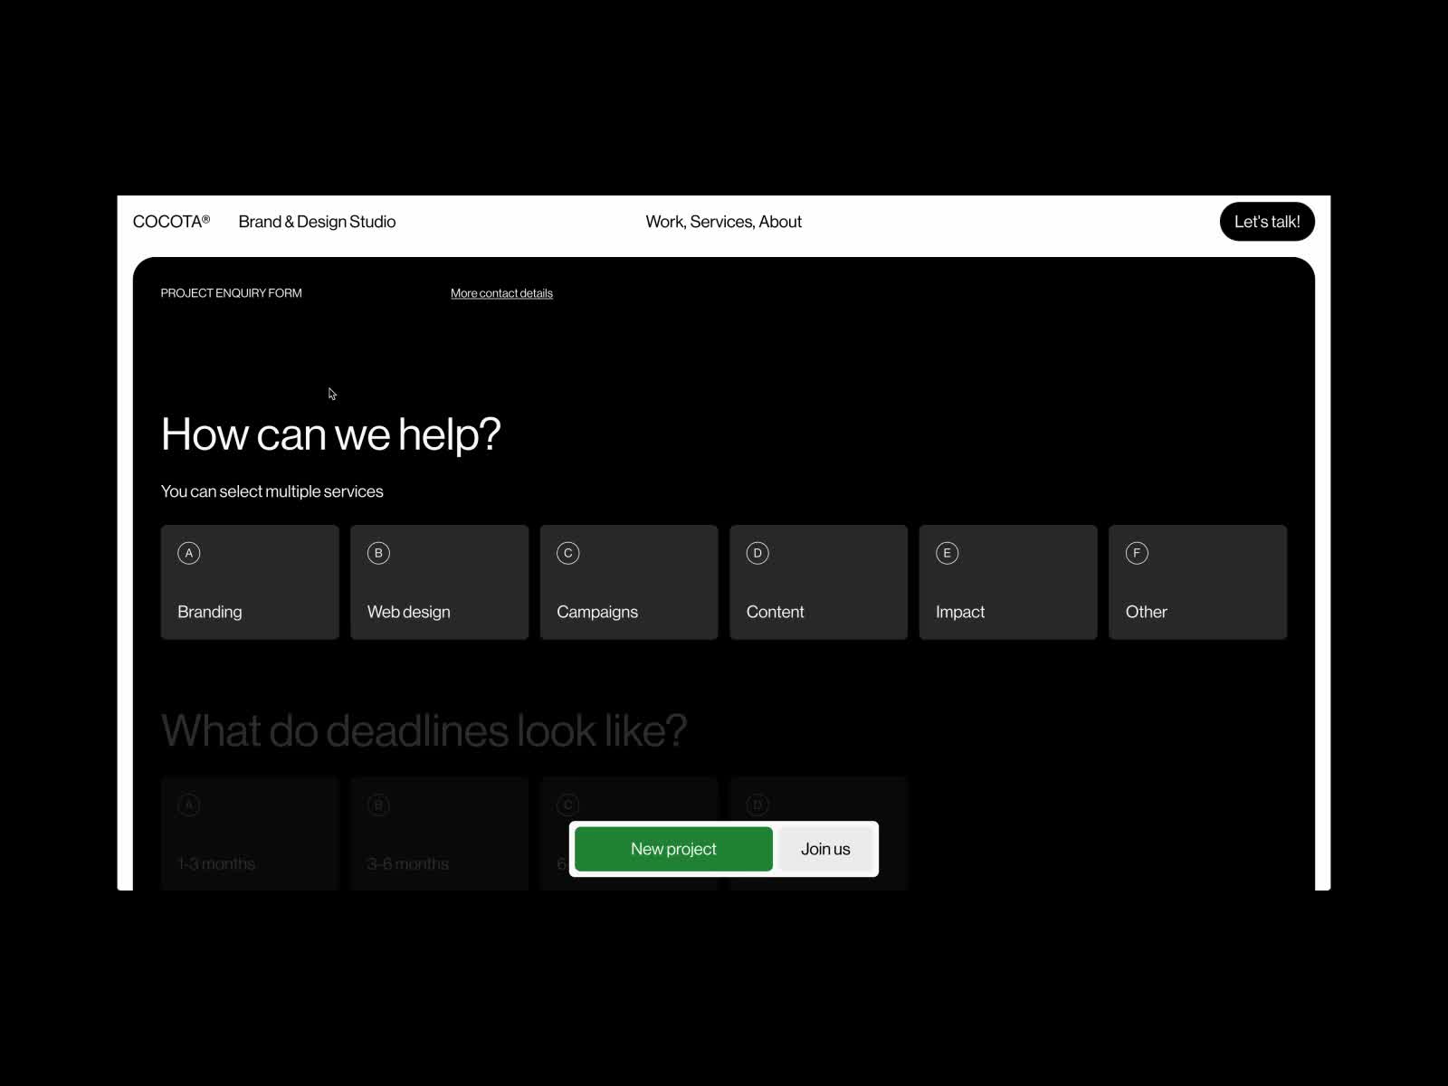This screenshot has width=1448, height=1086.
Task: Open More contact details link
Action: coord(501,292)
